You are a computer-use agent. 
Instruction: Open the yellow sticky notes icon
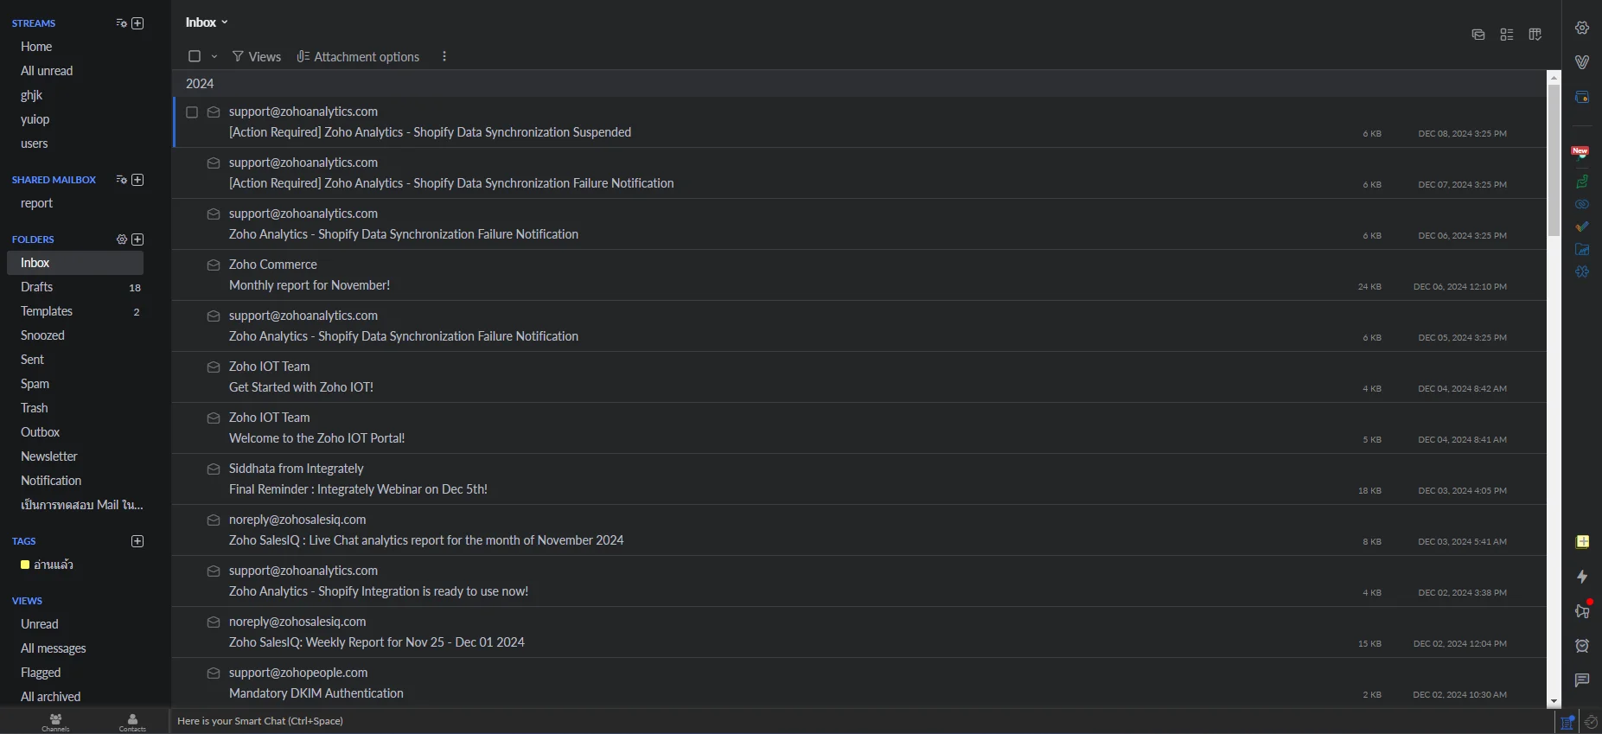[1582, 542]
